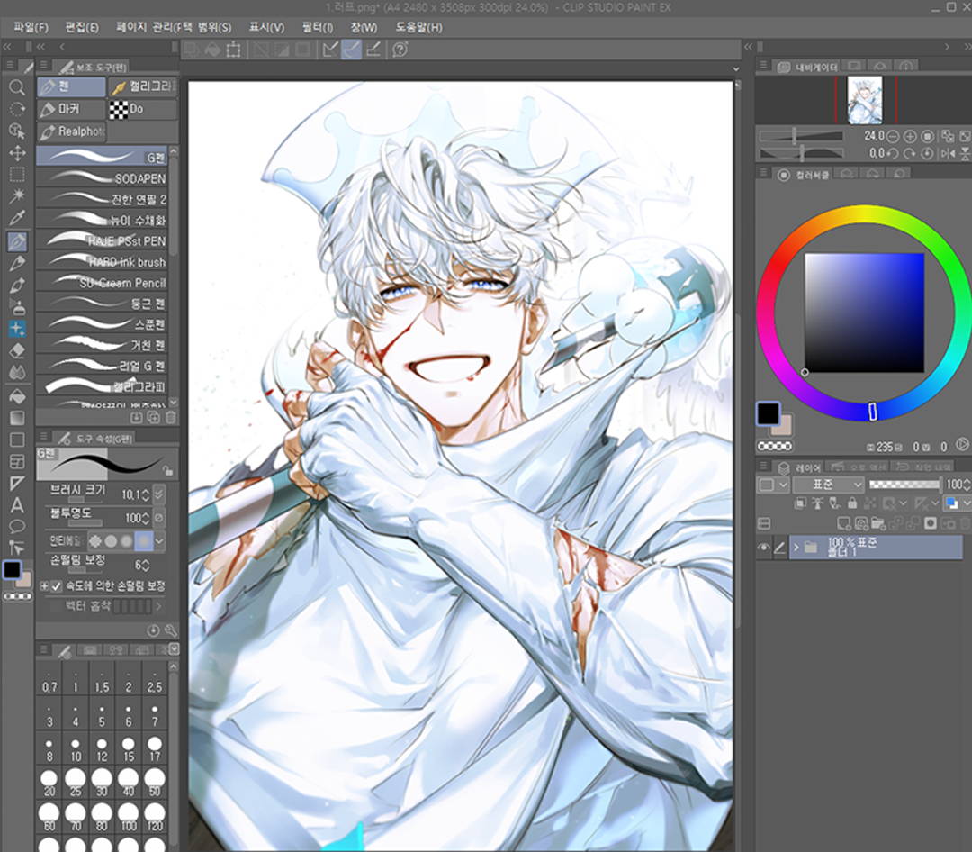This screenshot has height=852, width=972.
Task: Click Lock layer padlock icon
Action: click(x=852, y=503)
